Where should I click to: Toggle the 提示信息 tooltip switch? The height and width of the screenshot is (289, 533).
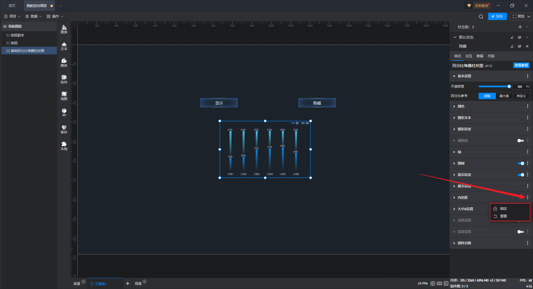pos(521,175)
